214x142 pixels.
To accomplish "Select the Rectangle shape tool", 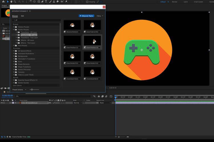I will pos(39,2).
